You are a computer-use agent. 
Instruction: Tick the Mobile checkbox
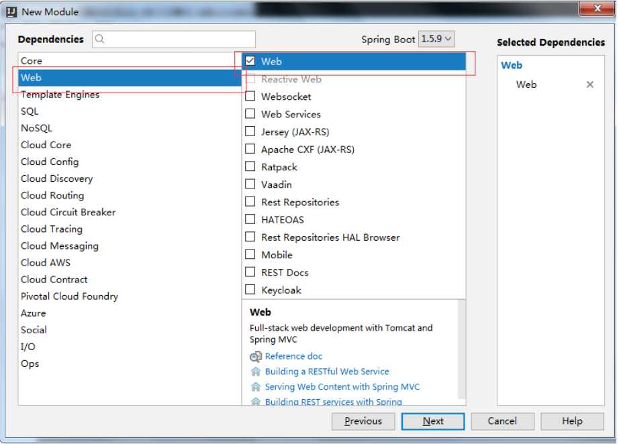coord(250,254)
